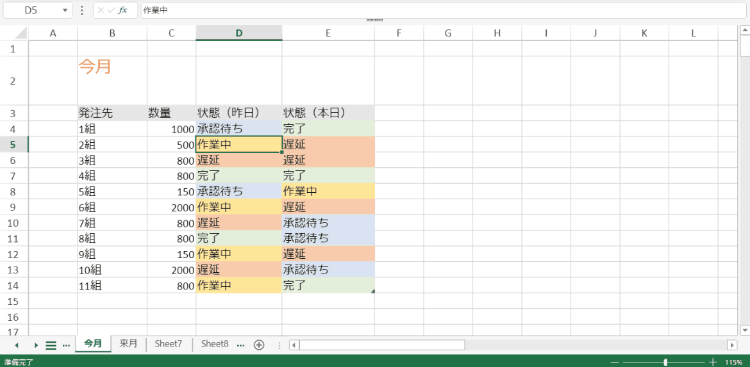Click the 115% zoom level button
The width and height of the screenshot is (750, 367).
(x=733, y=362)
